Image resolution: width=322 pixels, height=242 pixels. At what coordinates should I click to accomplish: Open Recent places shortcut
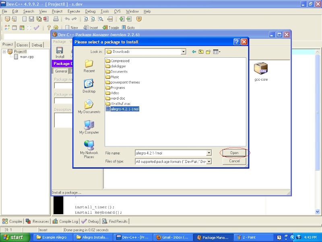click(89, 66)
